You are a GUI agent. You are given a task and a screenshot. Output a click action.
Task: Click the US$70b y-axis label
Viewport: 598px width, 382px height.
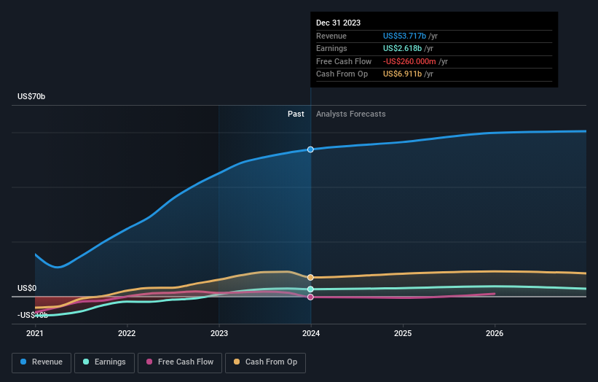coord(31,96)
